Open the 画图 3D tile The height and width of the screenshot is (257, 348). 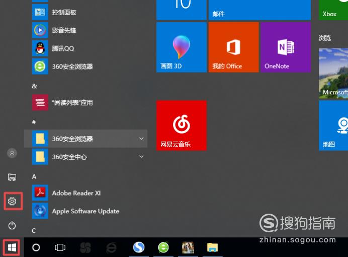click(x=182, y=47)
